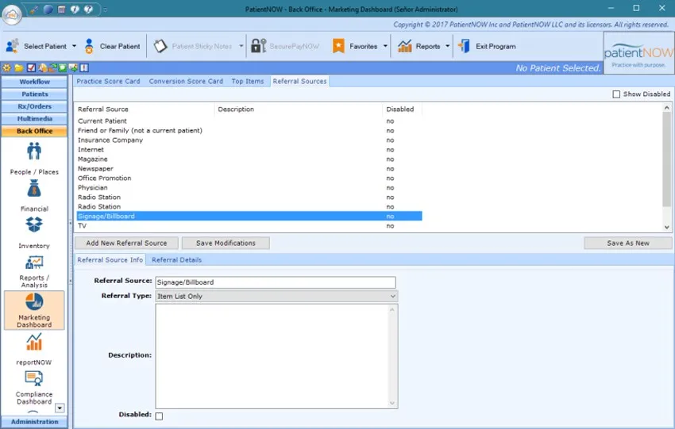Expand the Favorites dropdown arrow
The image size is (675, 429).
[385, 46]
